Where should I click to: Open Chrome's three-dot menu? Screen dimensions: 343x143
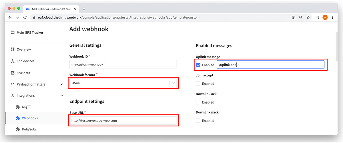tap(332, 17)
